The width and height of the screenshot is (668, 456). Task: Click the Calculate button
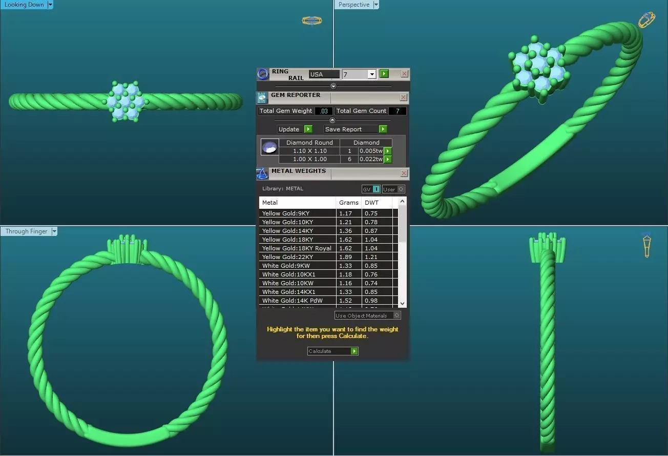tap(333, 351)
